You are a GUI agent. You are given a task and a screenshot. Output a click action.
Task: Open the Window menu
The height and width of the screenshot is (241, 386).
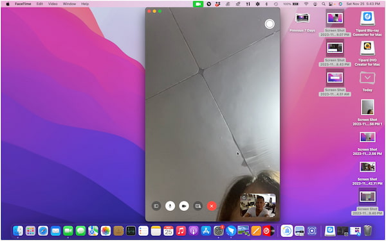pos(69,4)
